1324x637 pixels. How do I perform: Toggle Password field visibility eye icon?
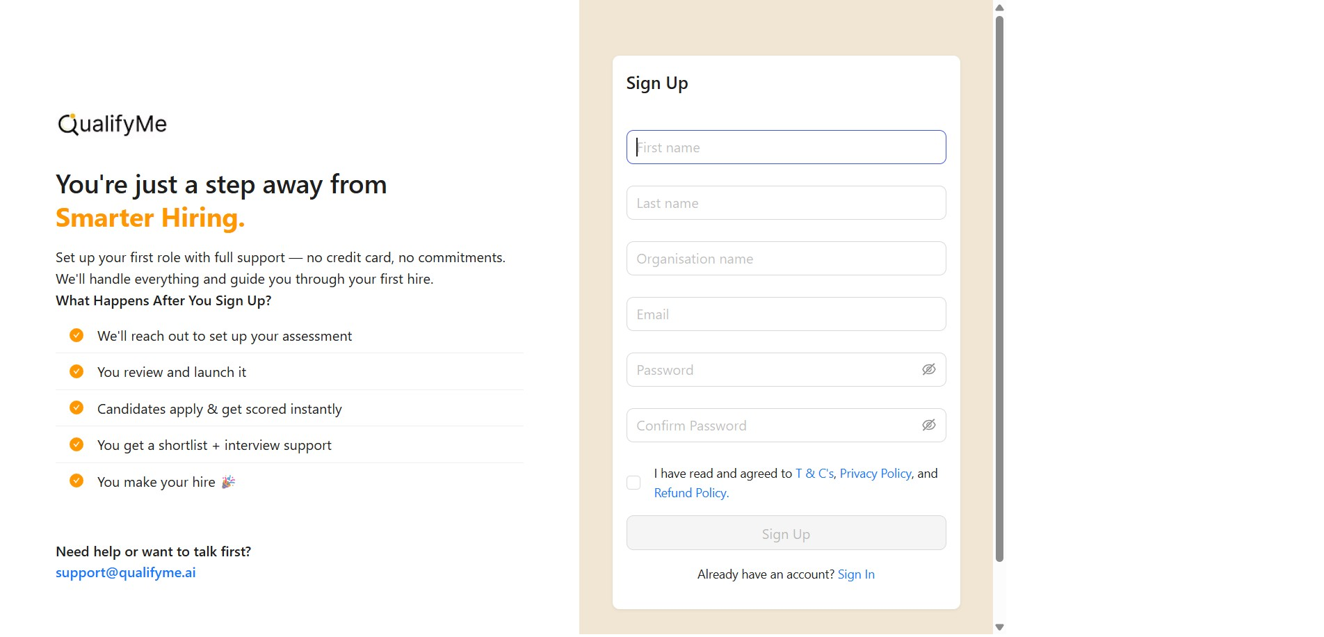click(x=928, y=369)
